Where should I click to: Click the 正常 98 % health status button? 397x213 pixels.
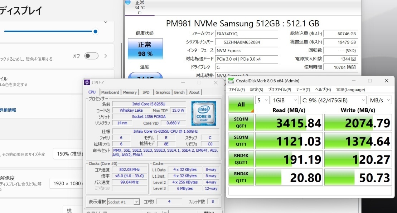pos(145,49)
